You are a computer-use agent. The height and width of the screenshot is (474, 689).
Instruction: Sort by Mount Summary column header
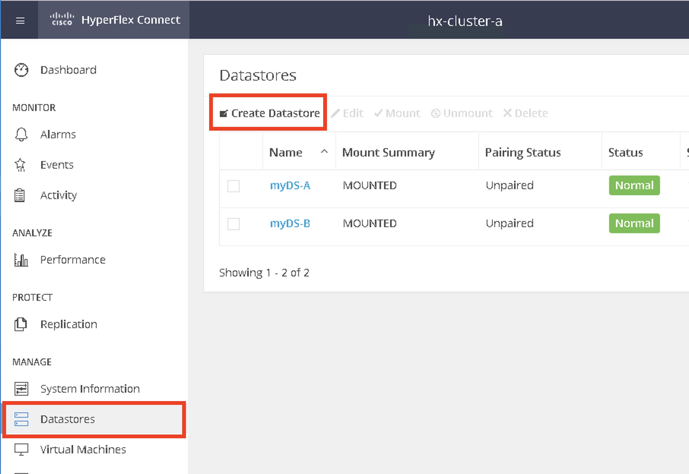[x=388, y=152]
